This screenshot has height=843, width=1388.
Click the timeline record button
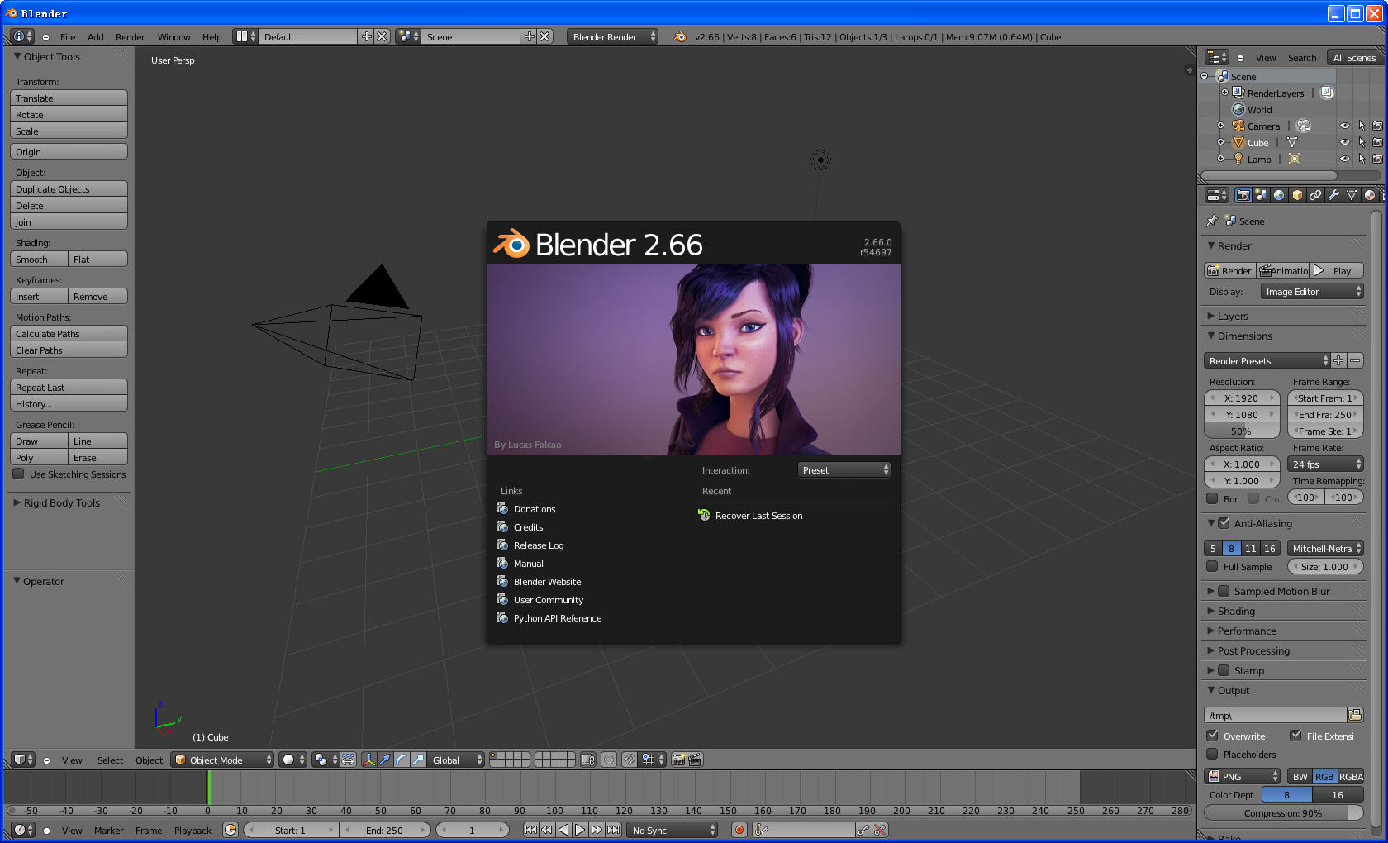[739, 830]
